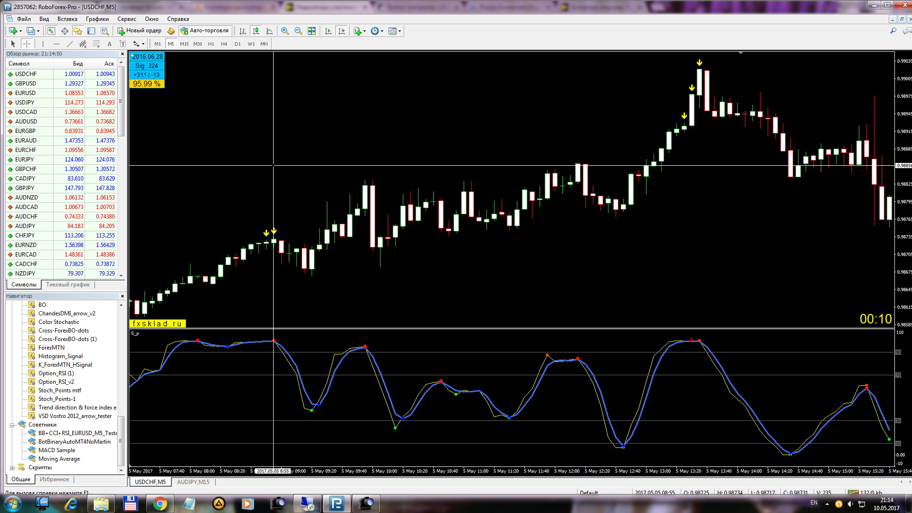Screen dimensions: 912x513
Task: Switch timeframe to H1
Action: (211, 44)
